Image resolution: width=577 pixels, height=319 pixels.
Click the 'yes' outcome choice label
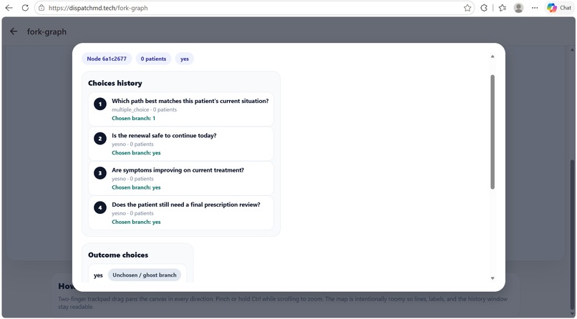pos(98,275)
